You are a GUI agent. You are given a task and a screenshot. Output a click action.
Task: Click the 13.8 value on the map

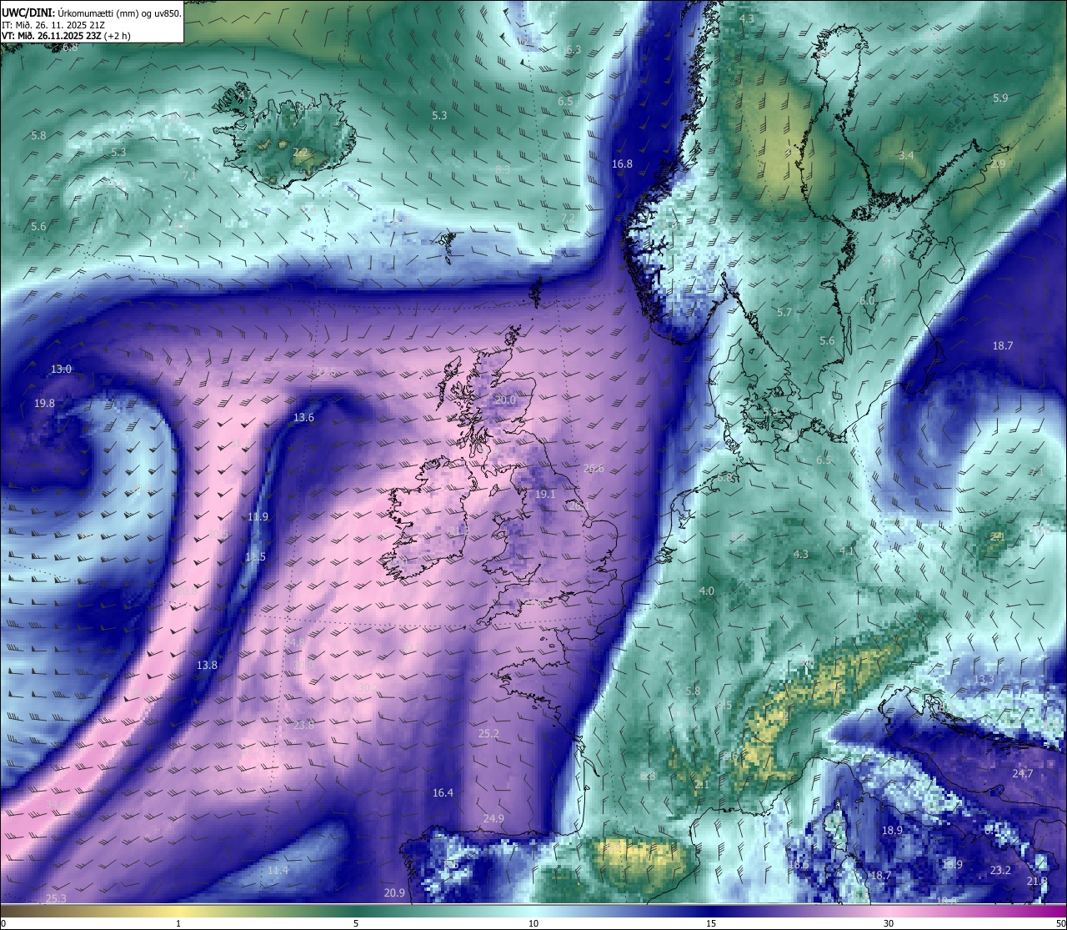(207, 665)
